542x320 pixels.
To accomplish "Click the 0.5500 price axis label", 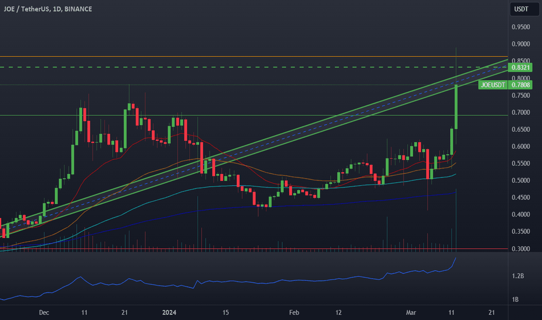I will pos(520,163).
